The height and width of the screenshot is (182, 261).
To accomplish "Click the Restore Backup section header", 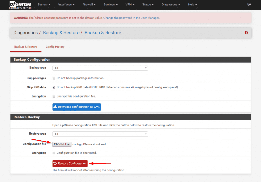I will [x=131, y=117].
